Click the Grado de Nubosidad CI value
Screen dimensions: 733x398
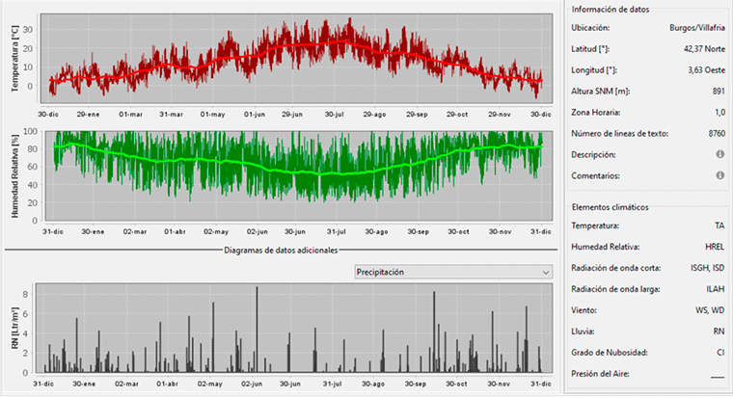(719, 353)
